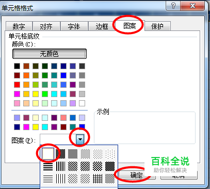Close the 单元格格式 dialog with X
Viewport: 210px width, 189px height.
pyautogui.click(x=192, y=6)
